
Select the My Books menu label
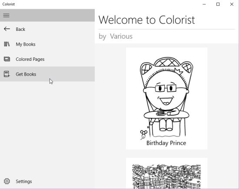[26, 44]
